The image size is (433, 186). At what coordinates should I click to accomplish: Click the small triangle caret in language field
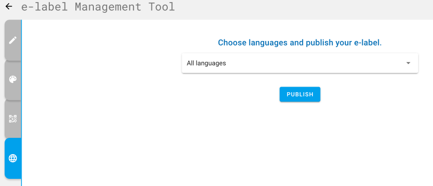[x=408, y=63]
